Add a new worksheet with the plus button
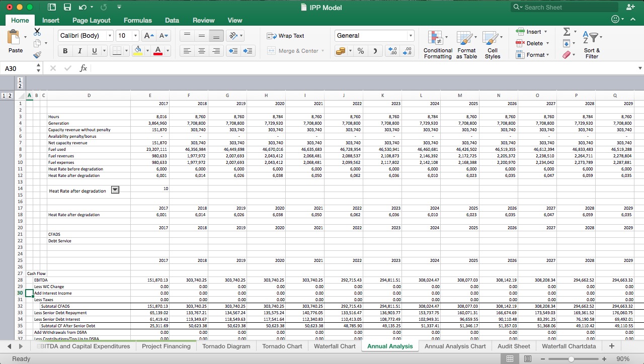Viewport: 644px width, 364px height. [611, 346]
